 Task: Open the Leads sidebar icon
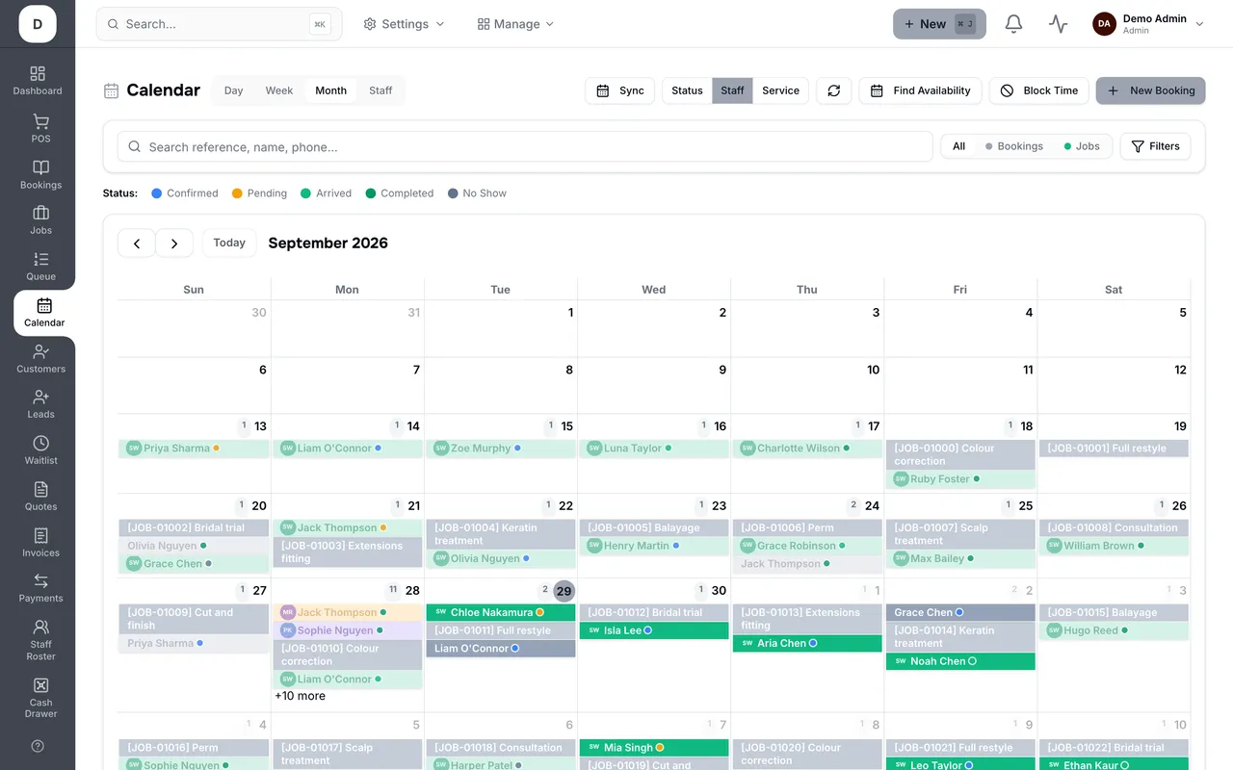point(40,403)
